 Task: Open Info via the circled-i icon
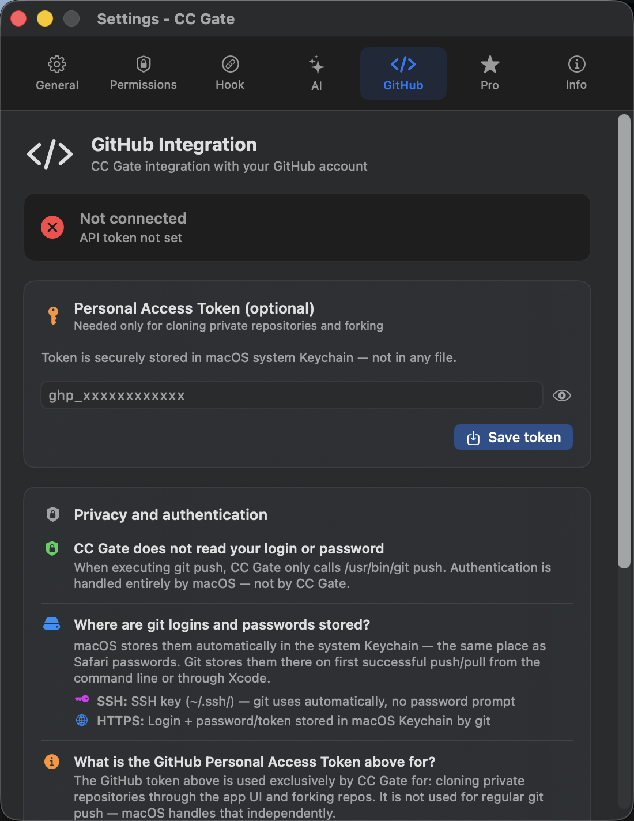[x=576, y=65]
